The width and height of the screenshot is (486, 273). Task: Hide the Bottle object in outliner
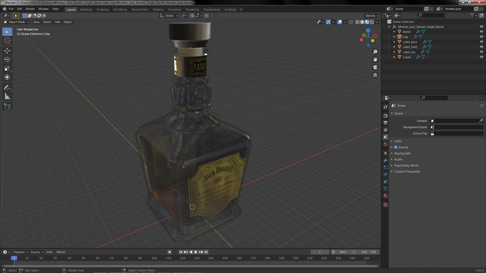click(x=481, y=32)
